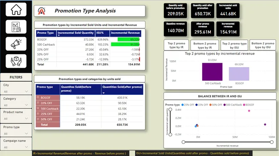Click the top handle of incremental sold quantity slider
Image resolution: width=279 pixels, height=156 pixels.
pos(170,109)
